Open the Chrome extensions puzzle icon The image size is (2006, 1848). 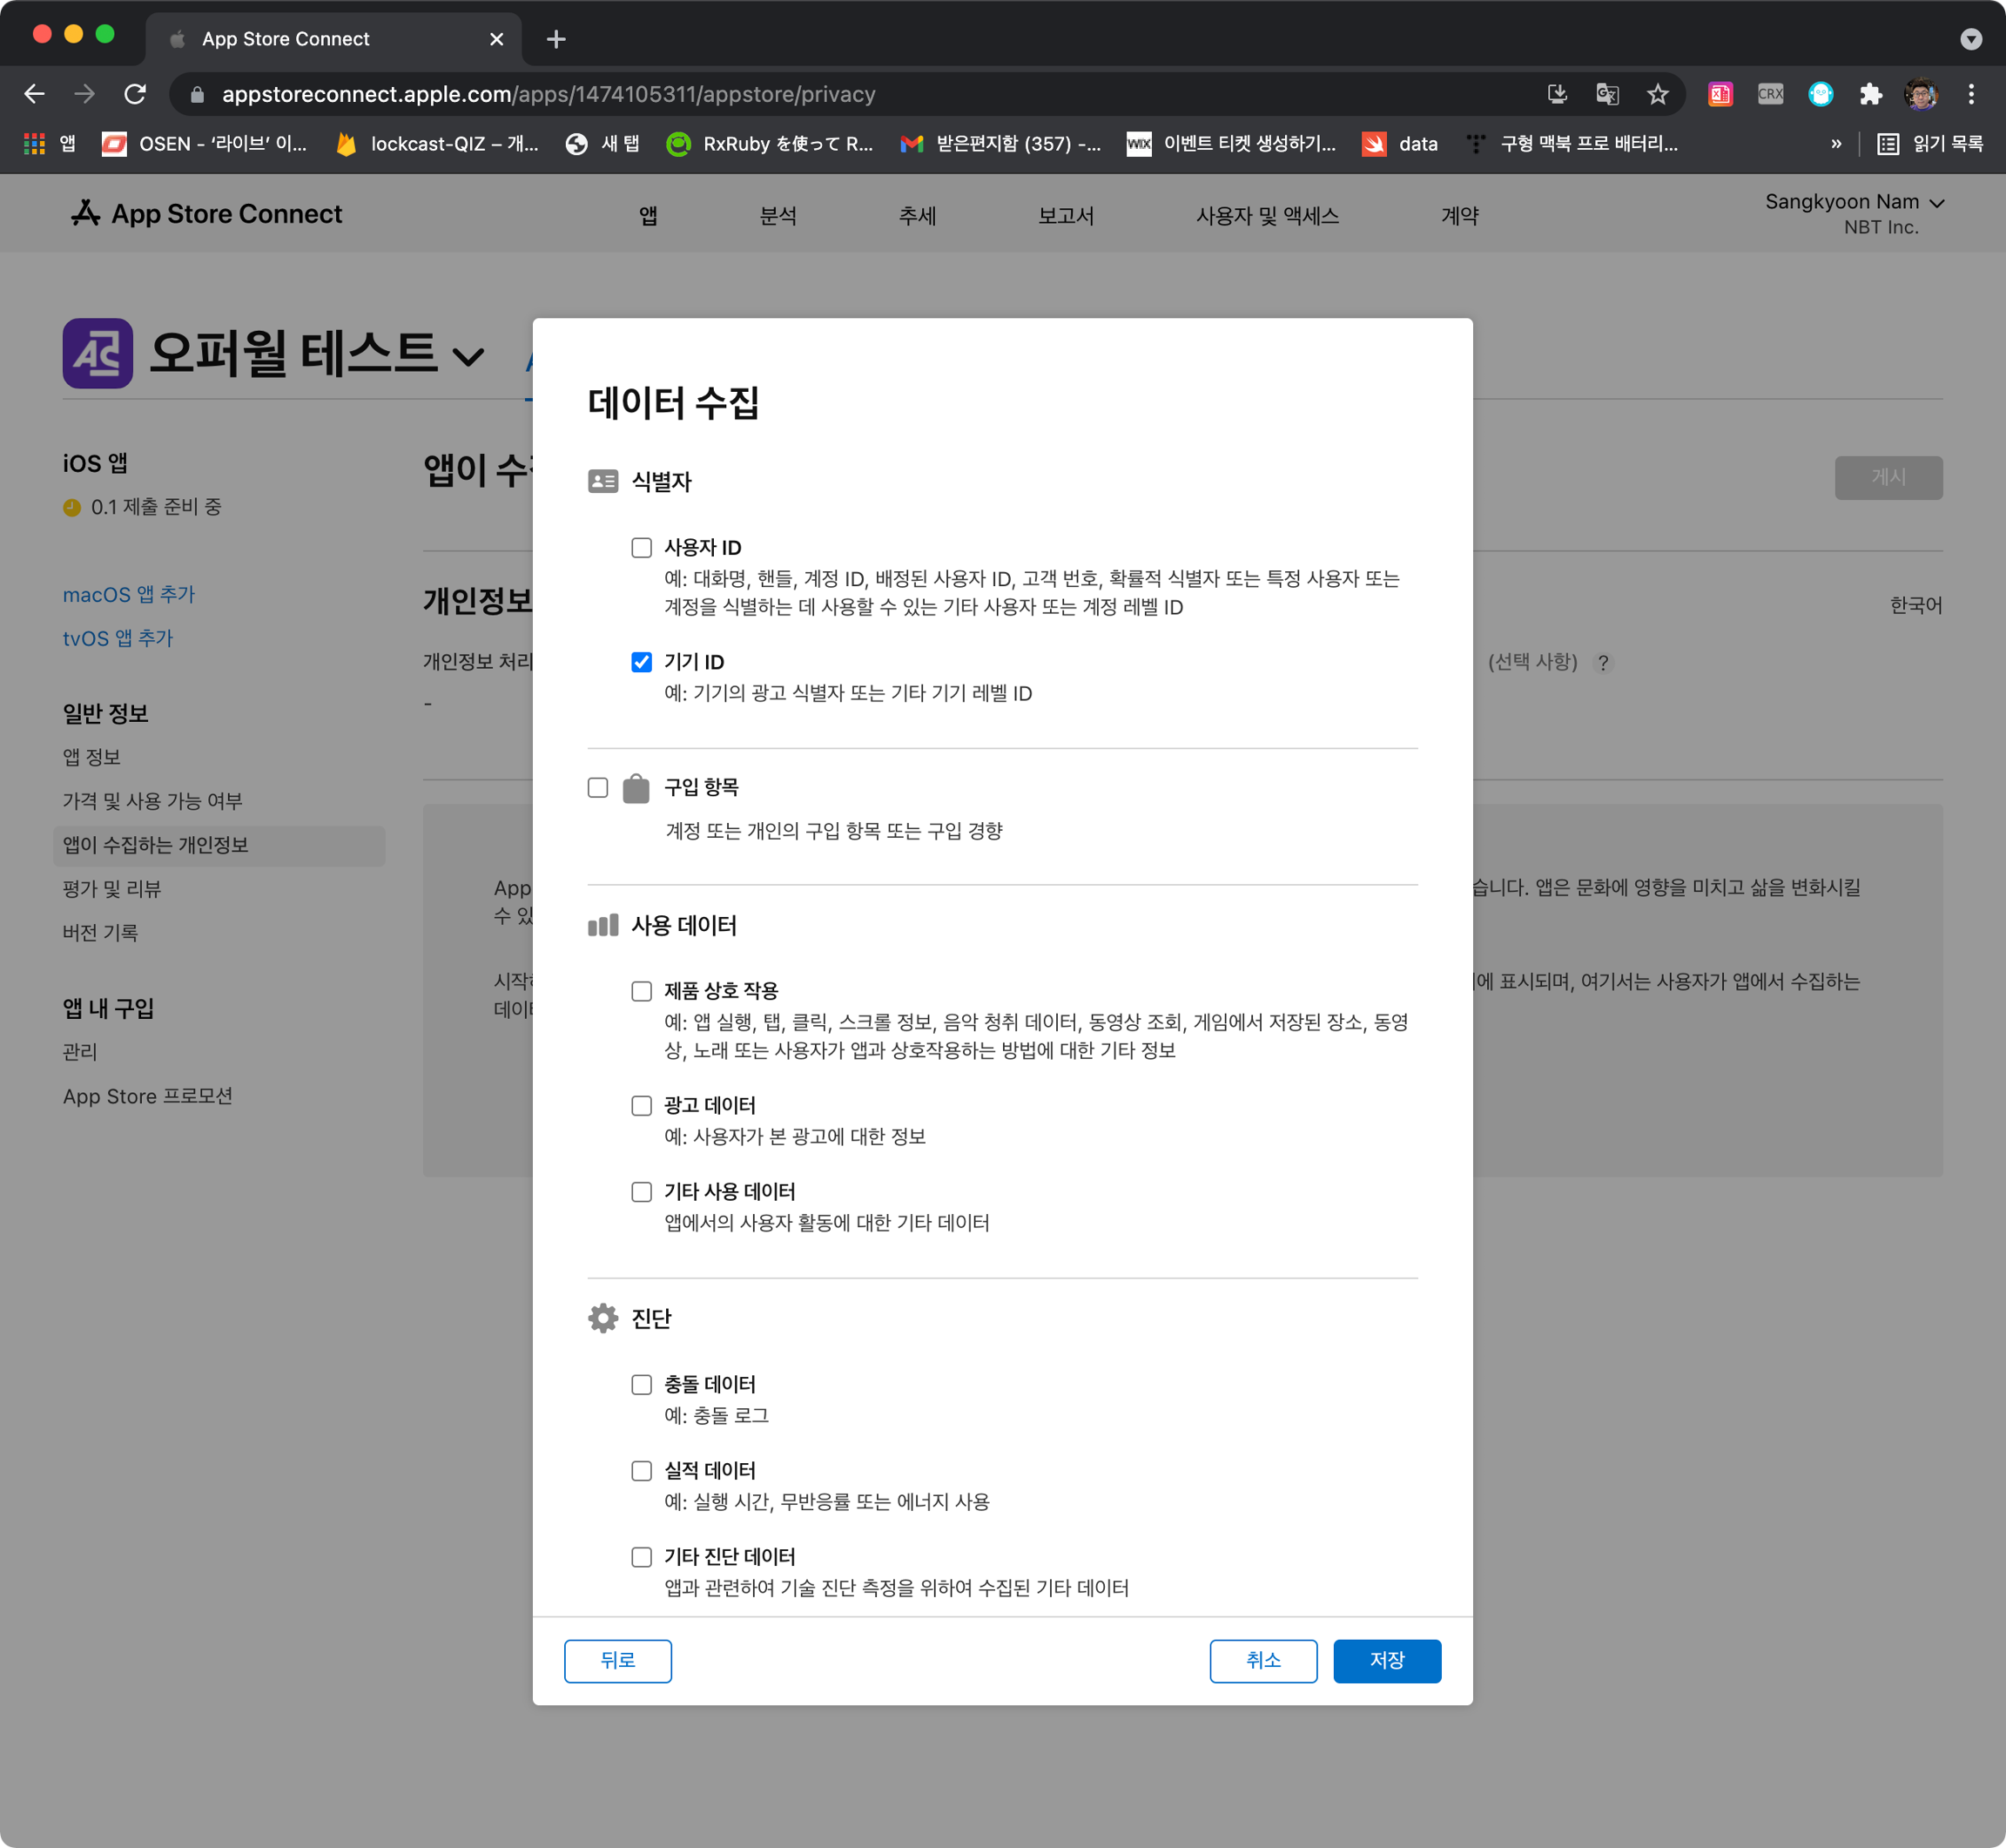pyautogui.click(x=1870, y=94)
